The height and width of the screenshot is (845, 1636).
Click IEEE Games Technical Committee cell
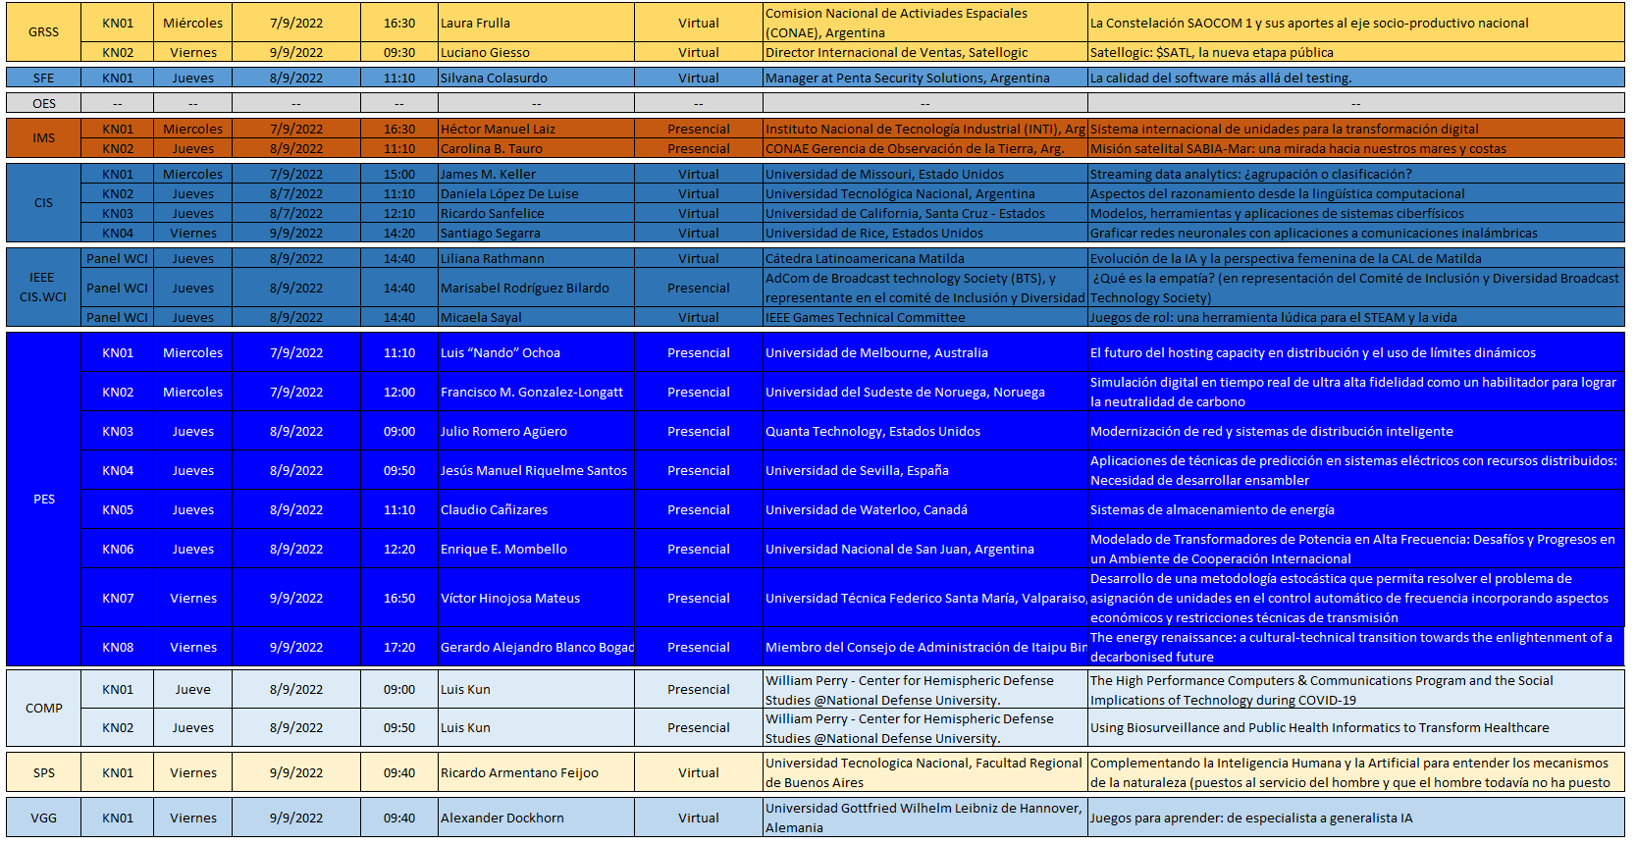point(924,317)
